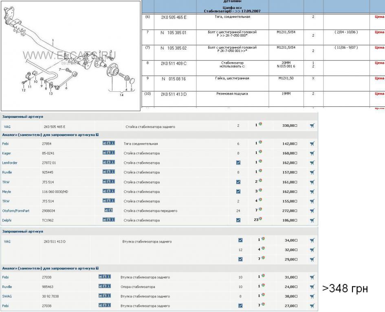Toggle checkbox in Meyle 116 060 0030/HD row
Screen dimensions: 385x312
pos(238,192)
